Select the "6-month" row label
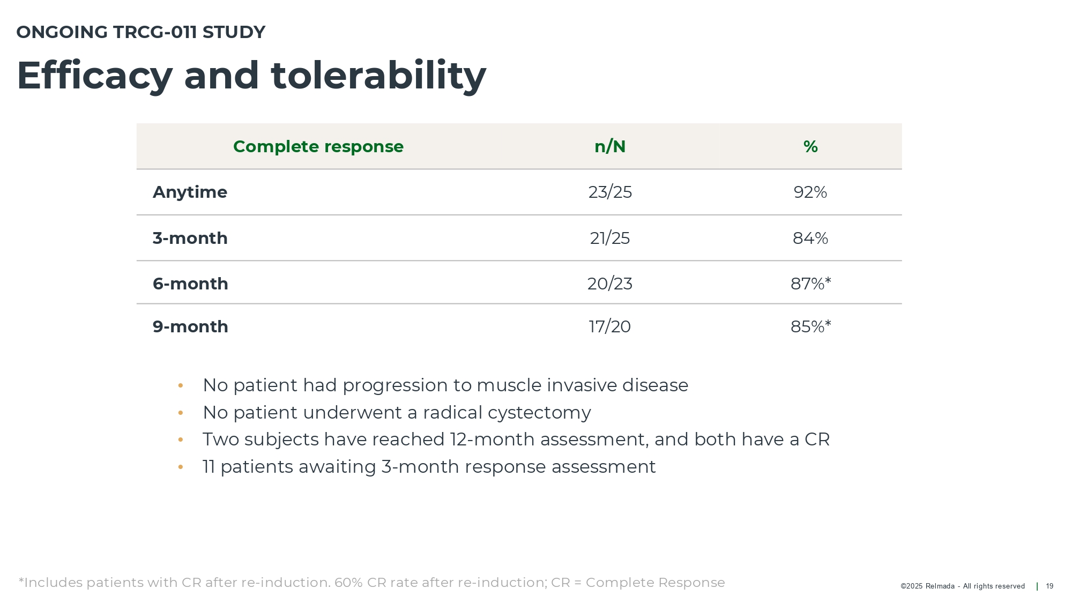The width and height of the screenshot is (1072, 603). [x=190, y=284]
